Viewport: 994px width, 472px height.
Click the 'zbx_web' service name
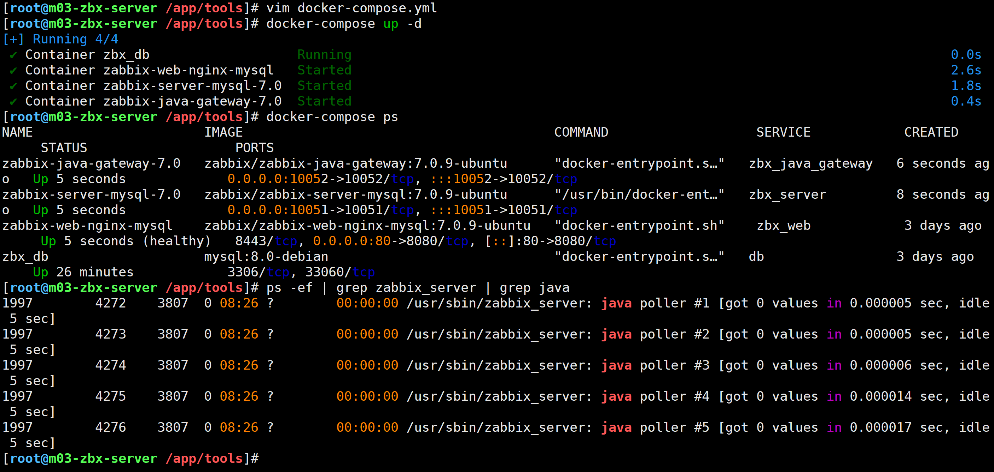(783, 225)
